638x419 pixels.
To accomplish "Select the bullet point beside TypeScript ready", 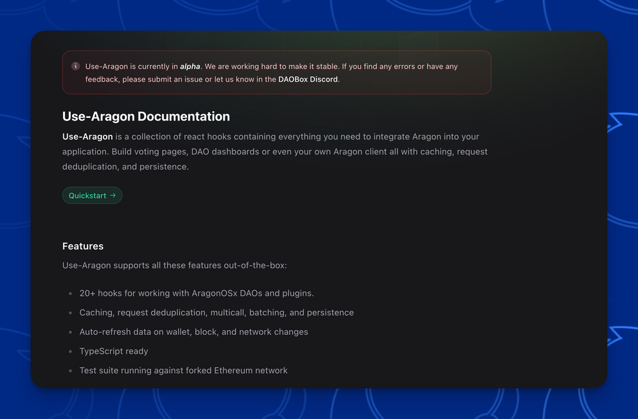I will pyautogui.click(x=70, y=351).
